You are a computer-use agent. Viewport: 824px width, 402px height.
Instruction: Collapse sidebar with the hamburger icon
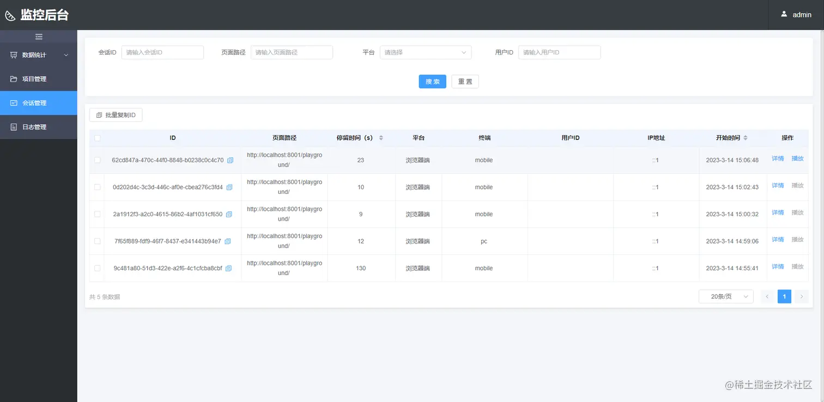pos(39,36)
